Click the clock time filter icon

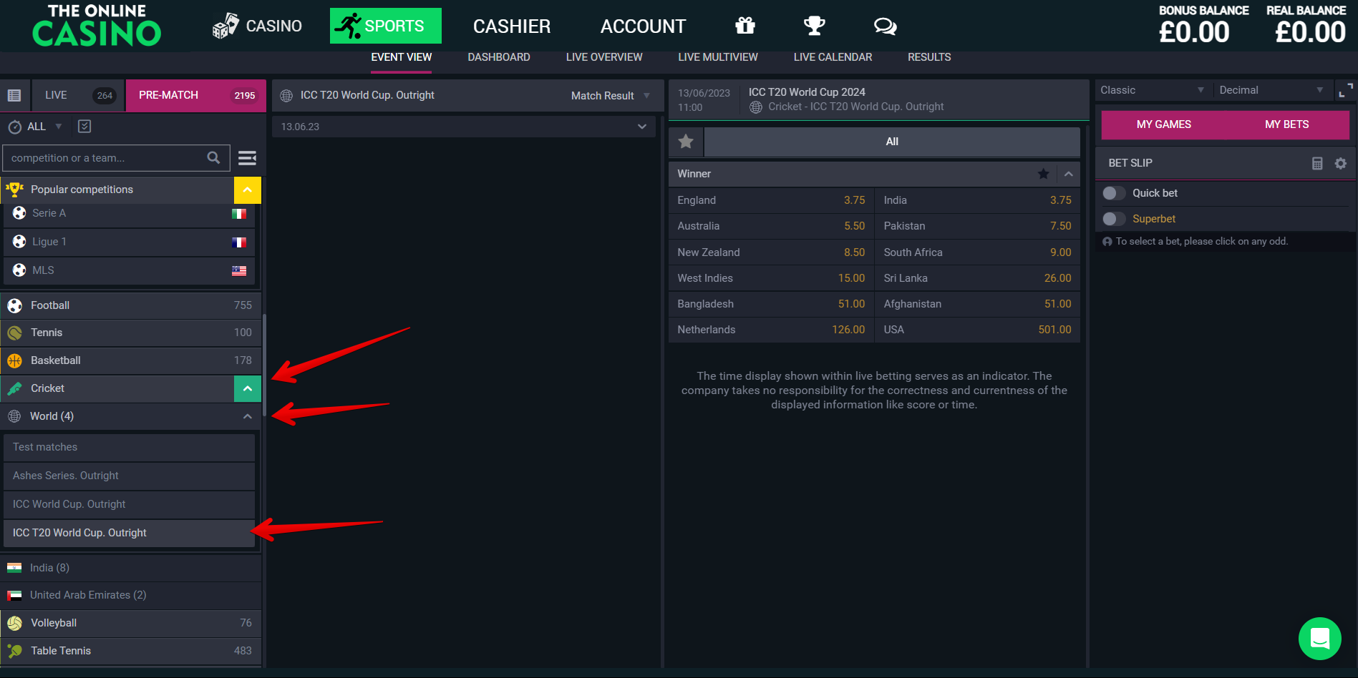coord(15,127)
